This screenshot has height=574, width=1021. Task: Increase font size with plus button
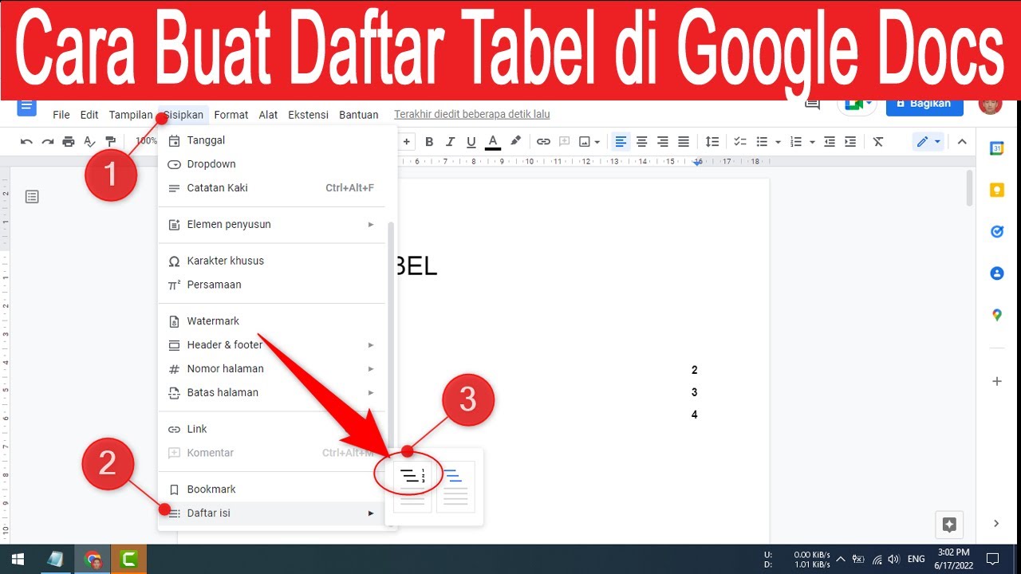(407, 142)
